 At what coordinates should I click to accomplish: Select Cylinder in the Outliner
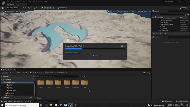(164, 29)
